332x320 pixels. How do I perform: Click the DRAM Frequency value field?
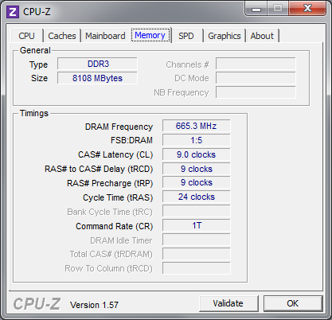[x=197, y=126]
